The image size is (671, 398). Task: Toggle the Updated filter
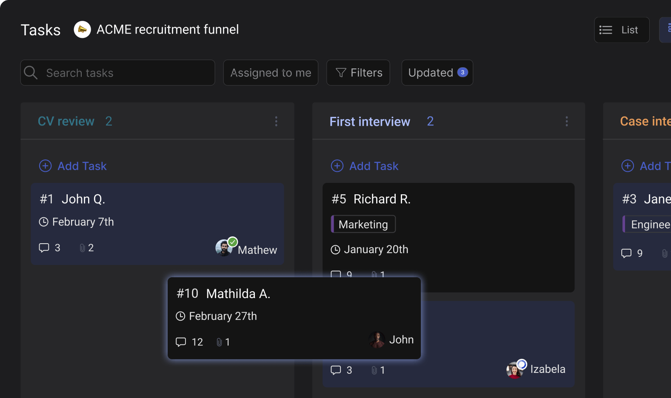pos(437,73)
